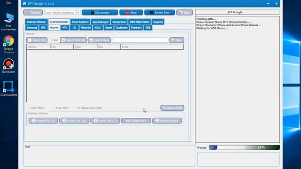Click the Factory Reset button

pos(167,121)
